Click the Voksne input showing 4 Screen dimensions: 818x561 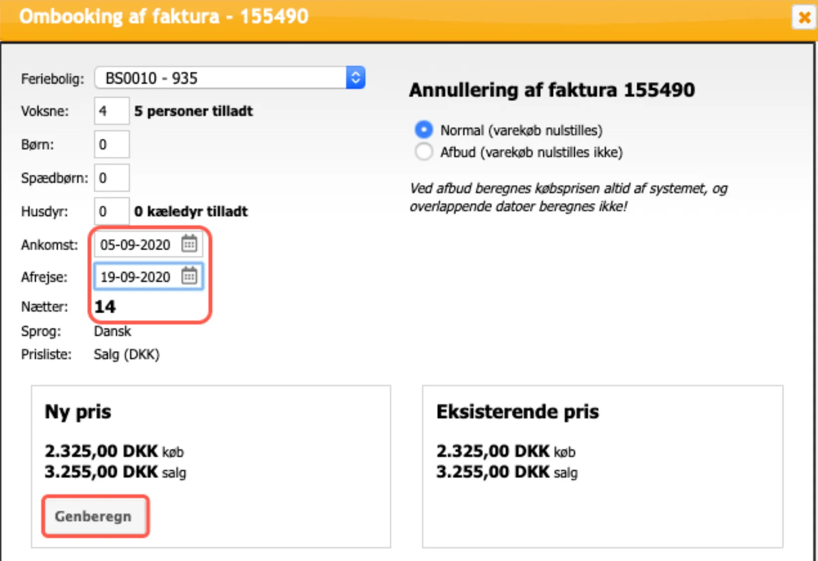[x=111, y=111]
